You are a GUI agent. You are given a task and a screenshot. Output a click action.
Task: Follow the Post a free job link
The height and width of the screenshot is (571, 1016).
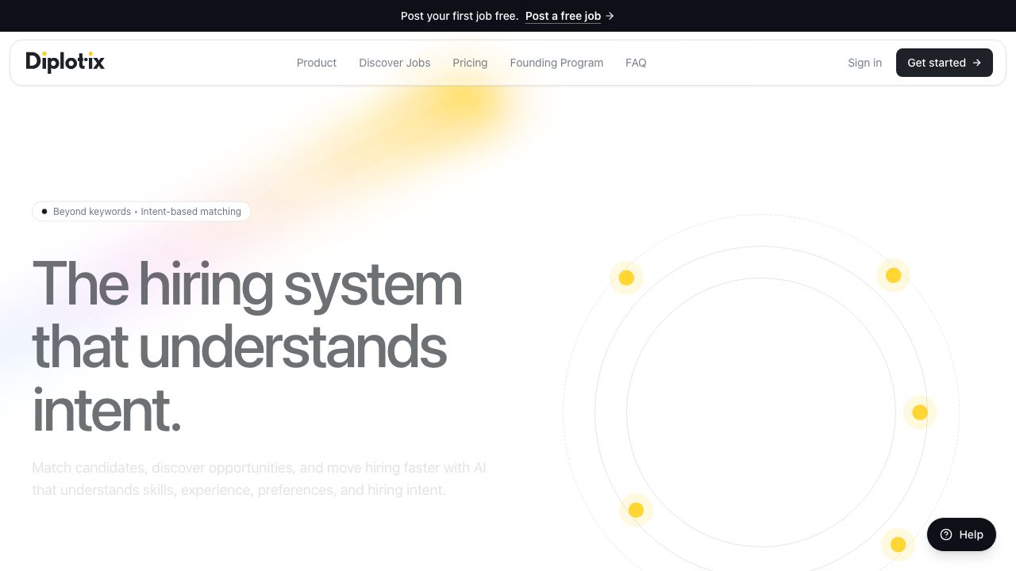click(x=570, y=16)
